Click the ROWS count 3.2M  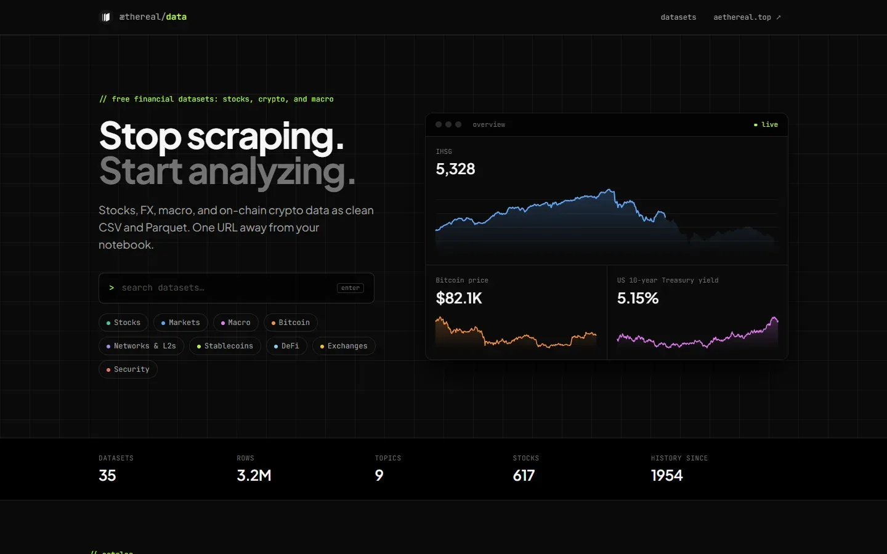[x=254, y=475]
